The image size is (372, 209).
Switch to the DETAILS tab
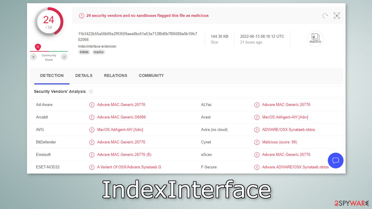click(84, 75)
